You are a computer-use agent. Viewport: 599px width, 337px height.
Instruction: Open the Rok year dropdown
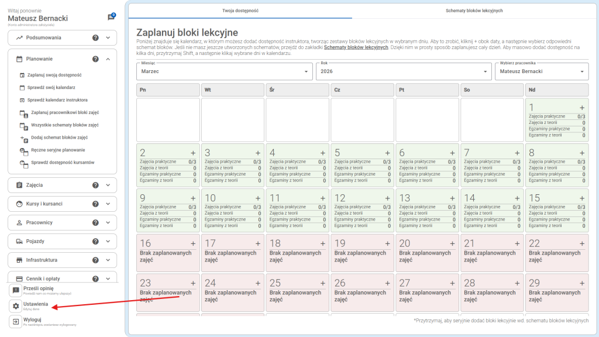[x=404, y=71]
